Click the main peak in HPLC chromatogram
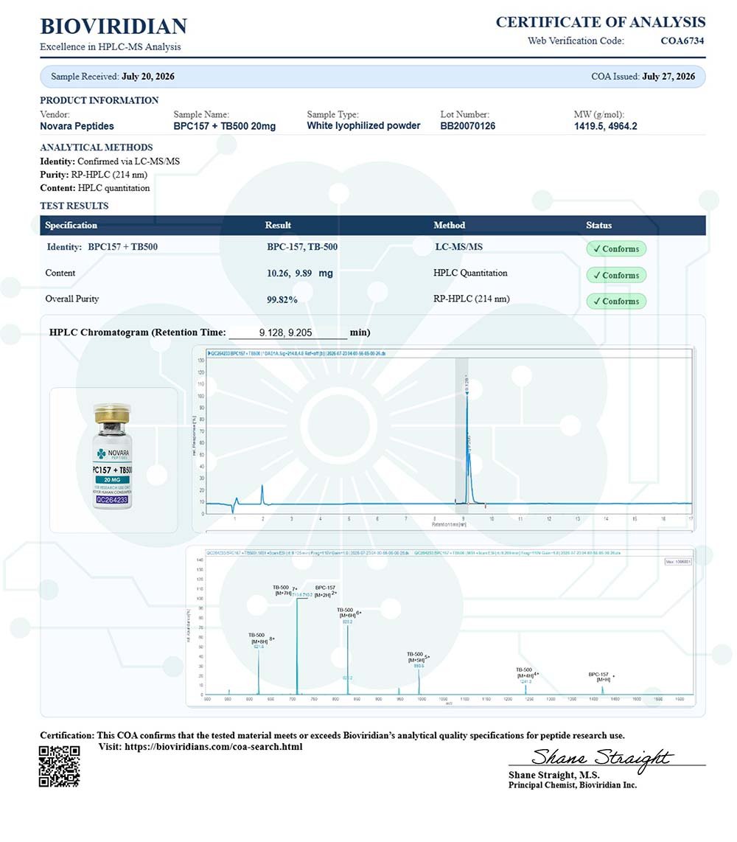 (467, 448)
